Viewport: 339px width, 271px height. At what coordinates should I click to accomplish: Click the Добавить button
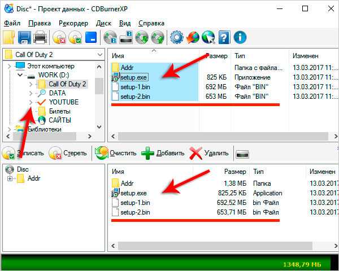(163, 153)
